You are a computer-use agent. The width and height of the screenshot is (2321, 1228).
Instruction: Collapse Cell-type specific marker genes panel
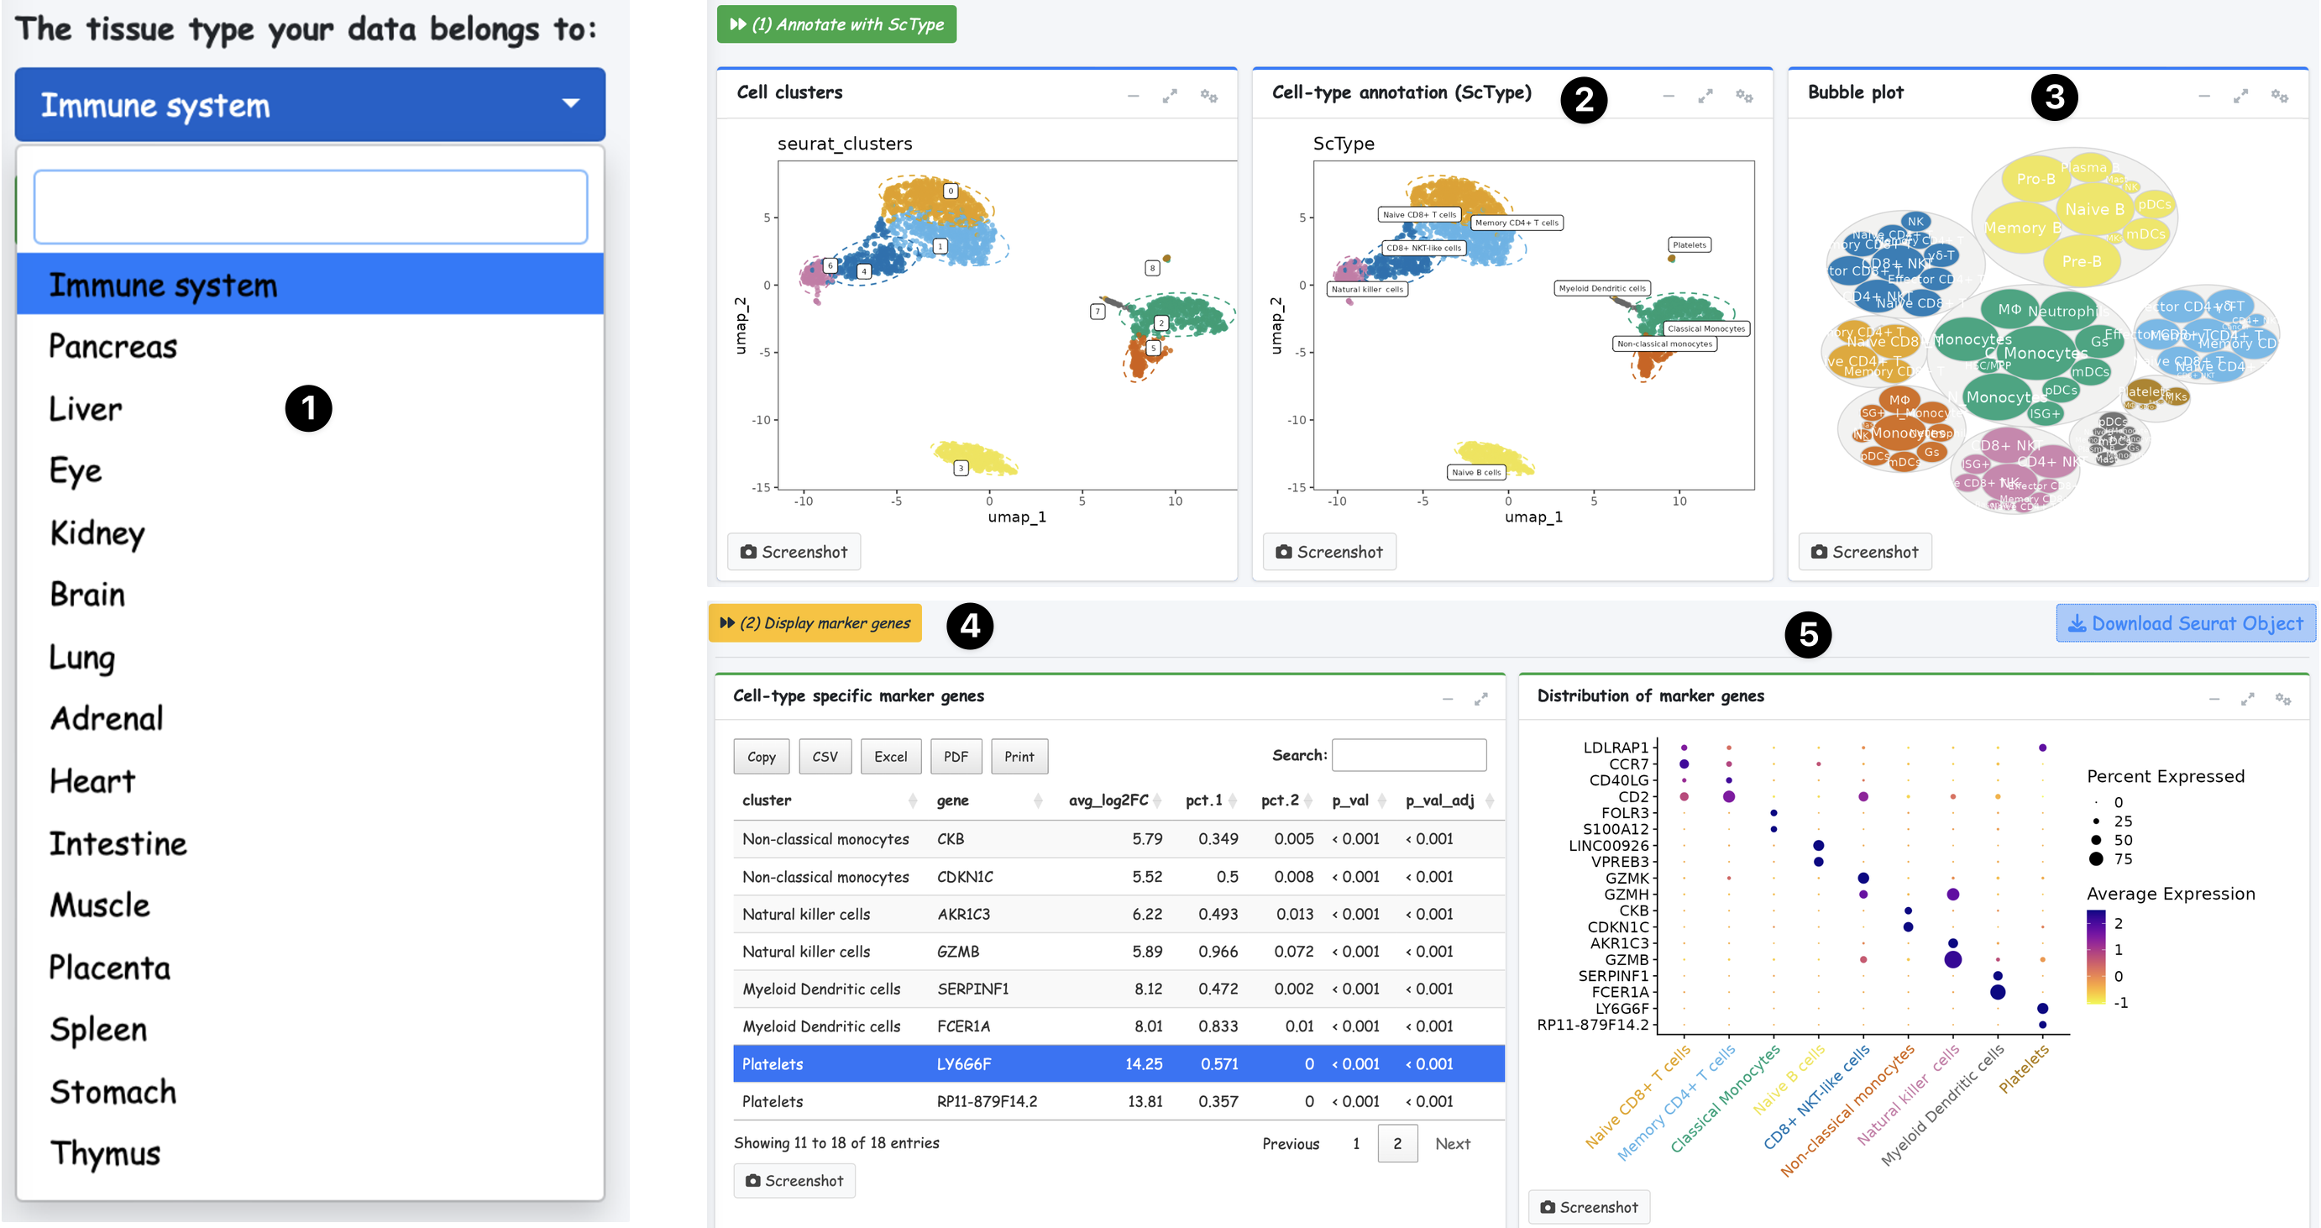(1447, 699)
